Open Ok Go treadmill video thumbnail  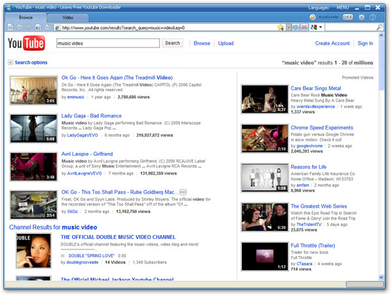tap(34, 91)
